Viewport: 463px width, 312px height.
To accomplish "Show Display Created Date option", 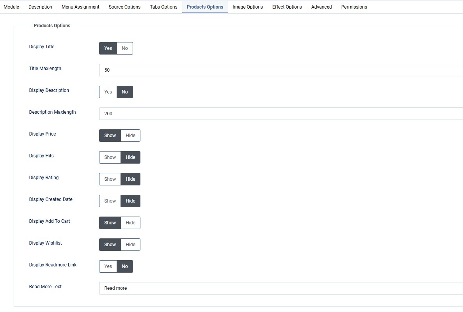I will tap(110, 201).
